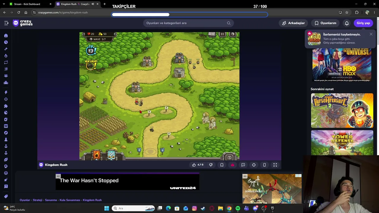Open the Chrome three-dot menu
The height and width of the screenshot is (213, 379).
point(375,12)
